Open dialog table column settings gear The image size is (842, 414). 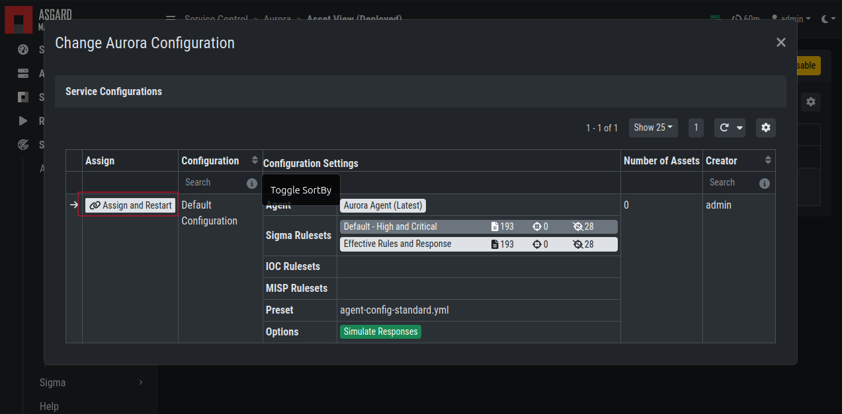766,127
